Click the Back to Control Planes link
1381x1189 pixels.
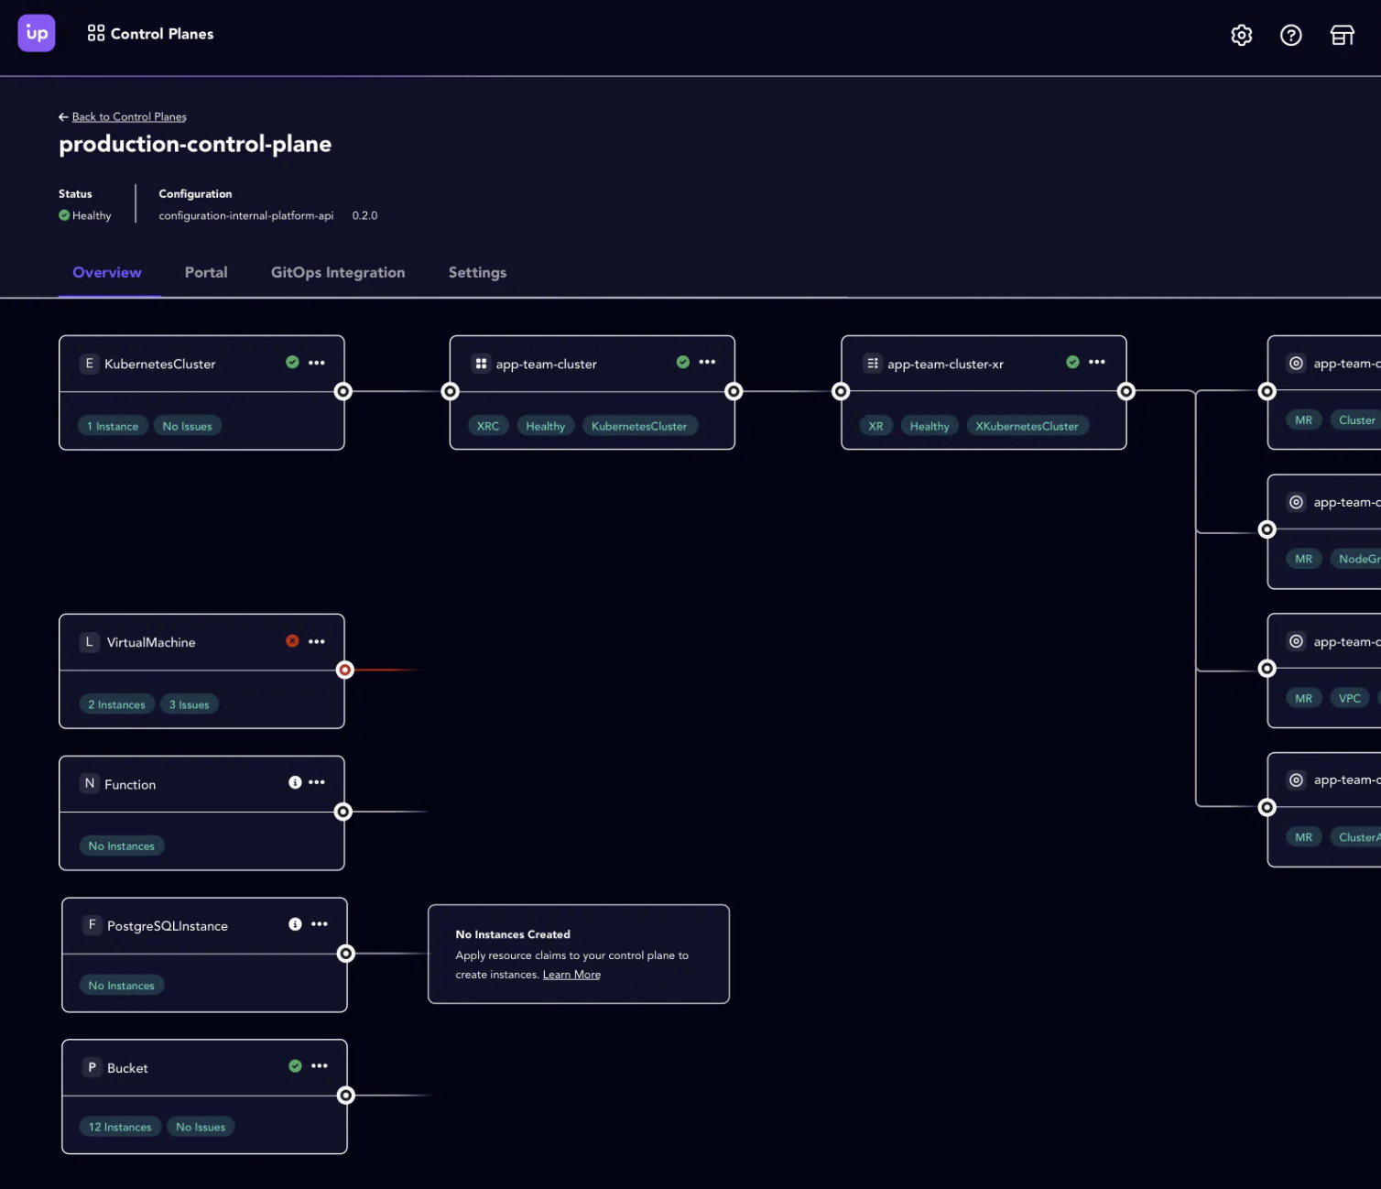click(x=128, y=117)
